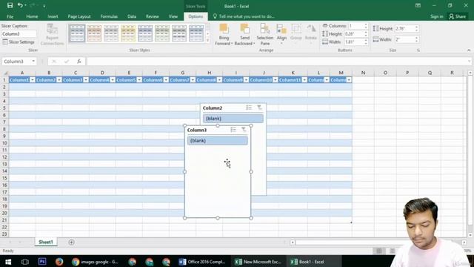Switch to the View tab
The height and width of the screenshot is (267, 474).
(x=173, y=16)
